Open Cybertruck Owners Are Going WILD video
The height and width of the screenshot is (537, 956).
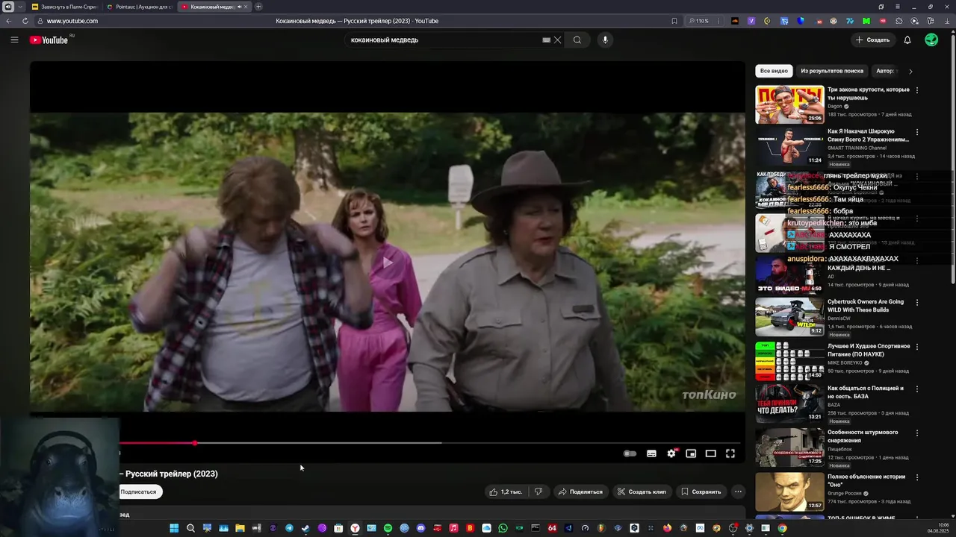click(x=789, y=317)
